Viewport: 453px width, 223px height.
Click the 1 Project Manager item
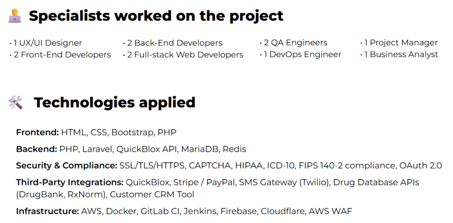(x=399, y=43)
